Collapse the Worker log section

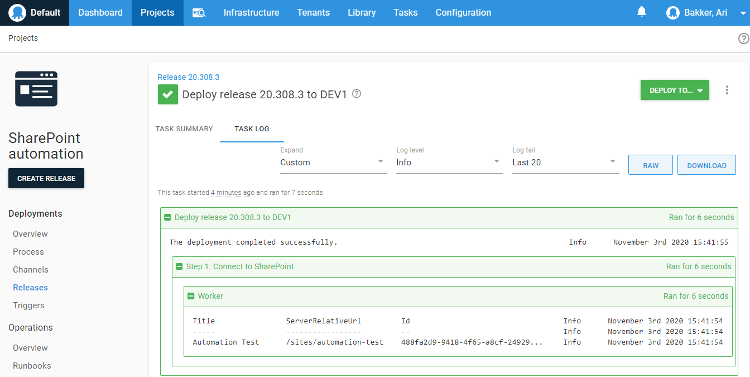click(x=191, y=296)
